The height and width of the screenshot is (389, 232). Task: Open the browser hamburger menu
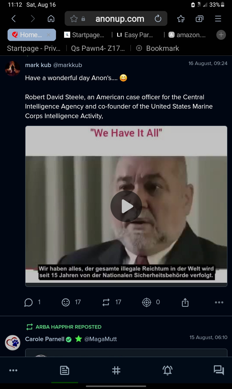pyautogui.click(x=218, y=19)
